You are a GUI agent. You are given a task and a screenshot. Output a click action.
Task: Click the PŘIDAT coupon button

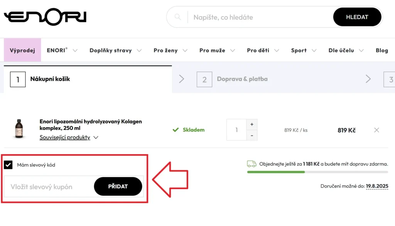click(x=118, y=186)
